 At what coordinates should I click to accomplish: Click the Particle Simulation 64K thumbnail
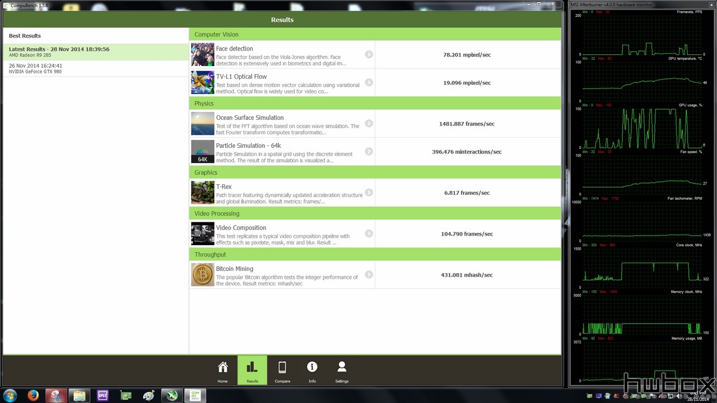pos(202,152)
